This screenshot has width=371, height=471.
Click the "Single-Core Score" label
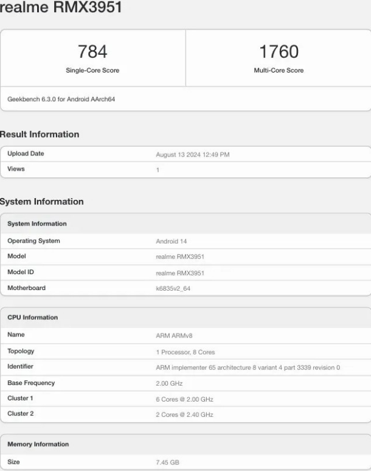tap(92, 70)
